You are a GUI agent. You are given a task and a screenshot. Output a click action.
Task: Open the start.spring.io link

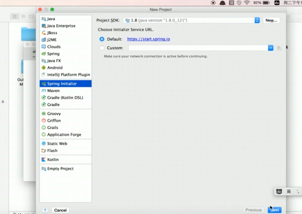click(149, 39)
